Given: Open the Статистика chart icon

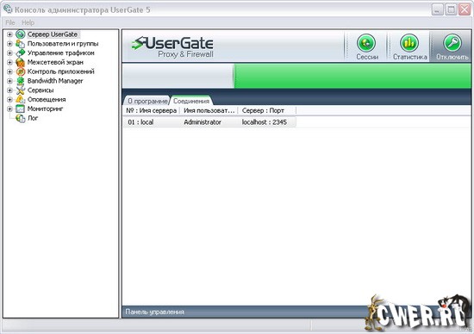Looking at the screenshot, I should pyautogui.click(x=409, y=43).
